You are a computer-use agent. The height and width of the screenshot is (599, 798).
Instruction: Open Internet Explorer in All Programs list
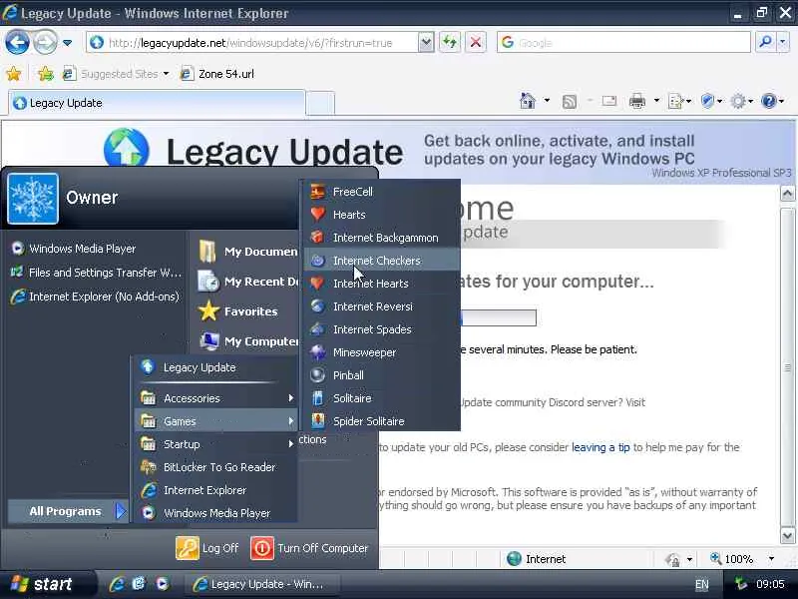(216, 489)
